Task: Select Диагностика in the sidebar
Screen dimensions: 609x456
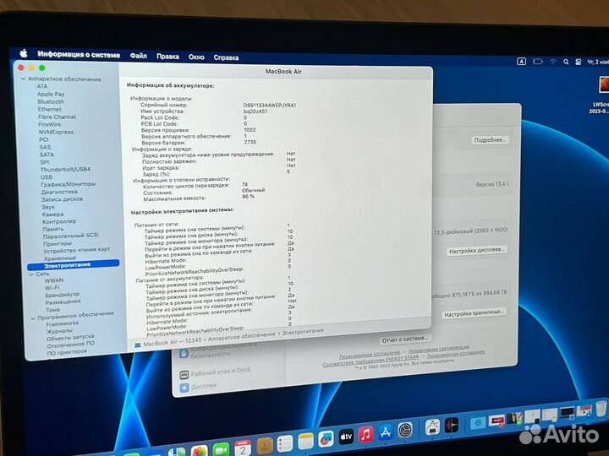Action: (x=59, y=192)
